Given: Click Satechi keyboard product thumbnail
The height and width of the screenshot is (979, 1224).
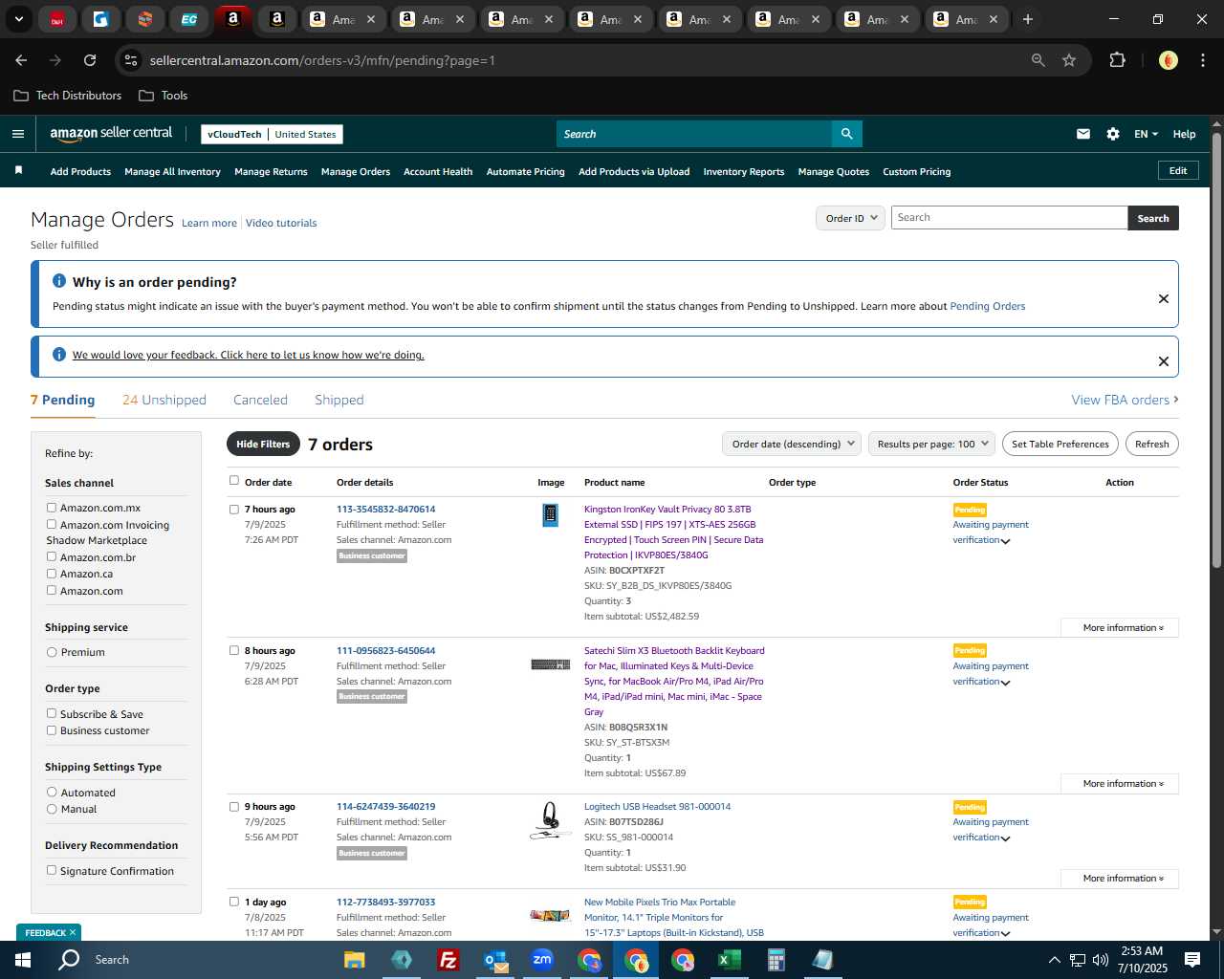Looking at the screenshot, I should point(550,664).
